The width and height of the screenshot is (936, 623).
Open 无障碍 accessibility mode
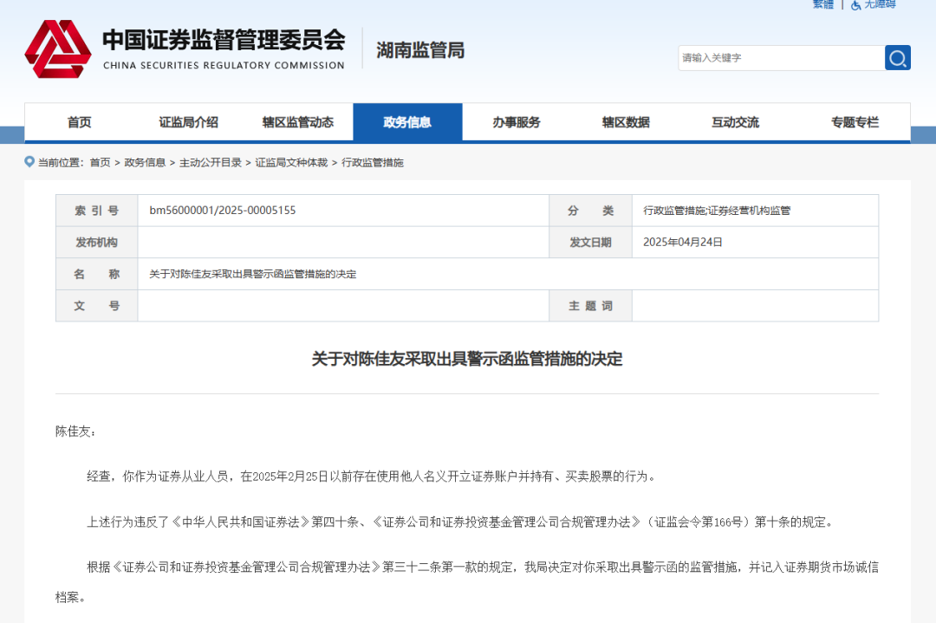point(880,4)
